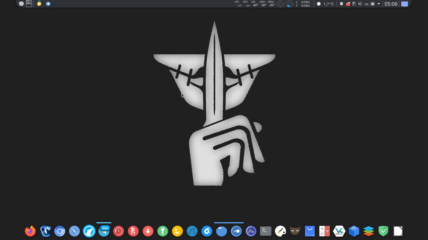The image size is (428, 240).
Task: Open the virtual desktop pager
Action: [x=29, y=4]
